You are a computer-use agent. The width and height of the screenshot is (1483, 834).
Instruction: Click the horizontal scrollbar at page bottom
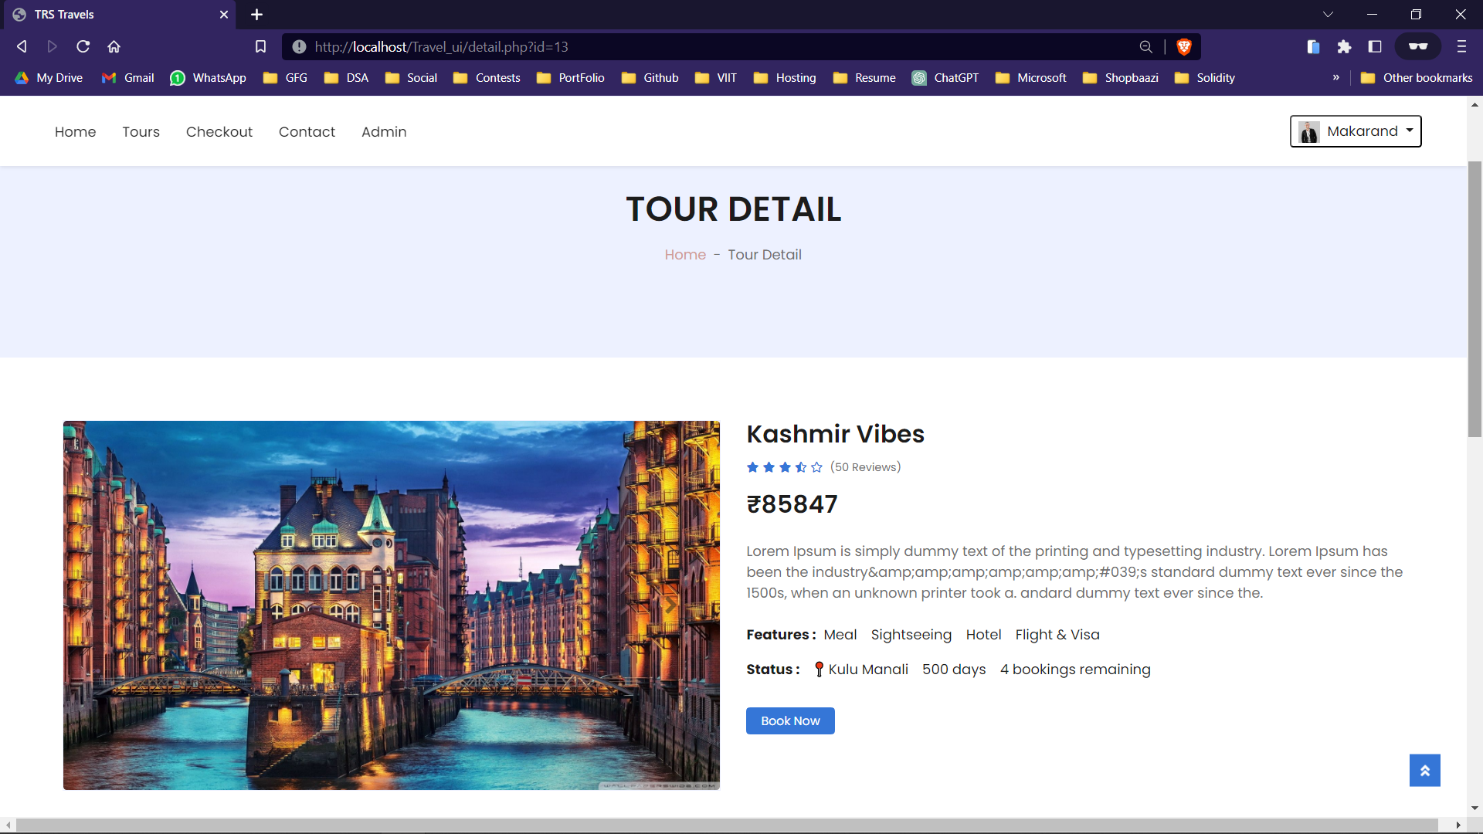pyautogui.click(x=726, y=826)
